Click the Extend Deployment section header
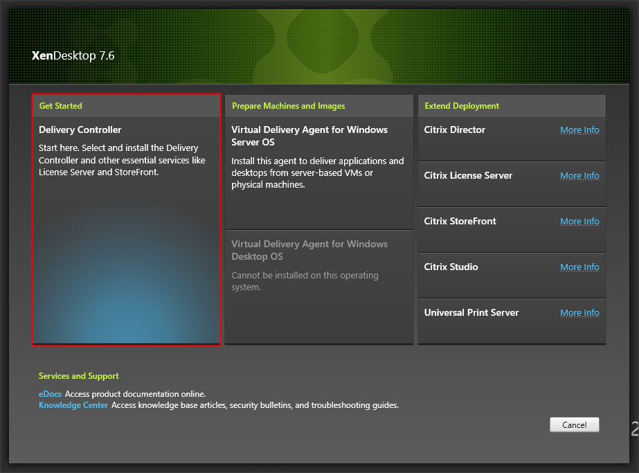Screen dimensions: 639x473 coord(462,106)
